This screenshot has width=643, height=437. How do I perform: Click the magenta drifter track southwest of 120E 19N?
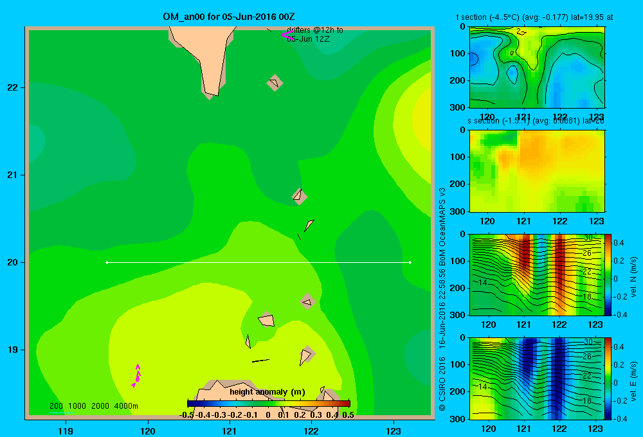click(x=136, y=375)
